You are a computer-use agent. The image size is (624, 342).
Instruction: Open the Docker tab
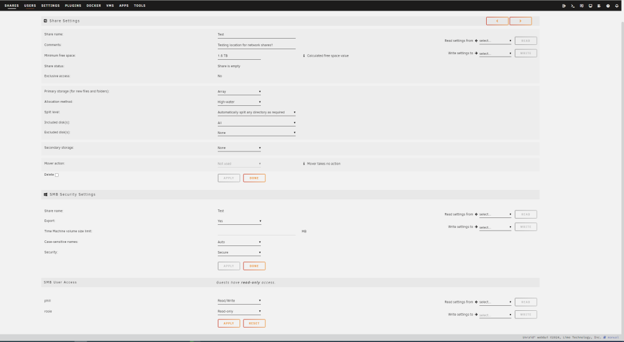94,6
